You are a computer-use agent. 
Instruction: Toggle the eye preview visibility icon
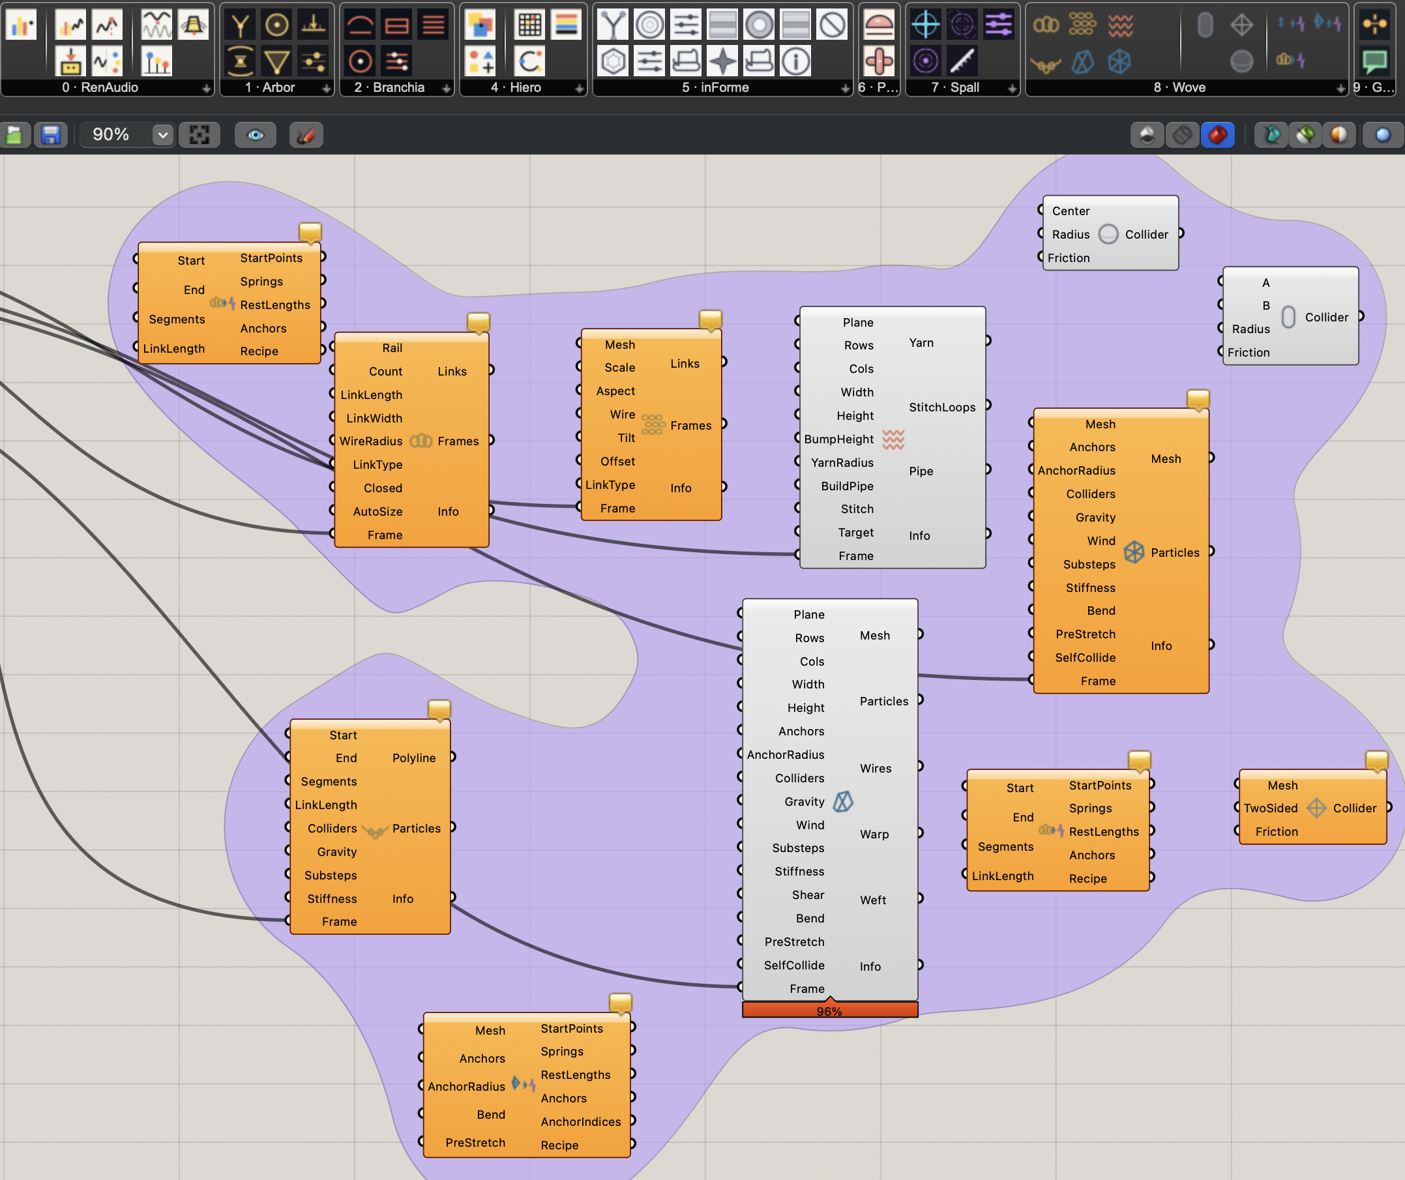point(255,134)
